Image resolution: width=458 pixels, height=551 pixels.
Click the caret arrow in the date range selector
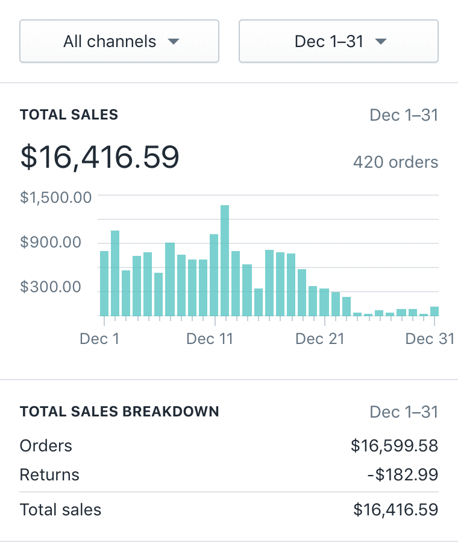click(380, 42)
